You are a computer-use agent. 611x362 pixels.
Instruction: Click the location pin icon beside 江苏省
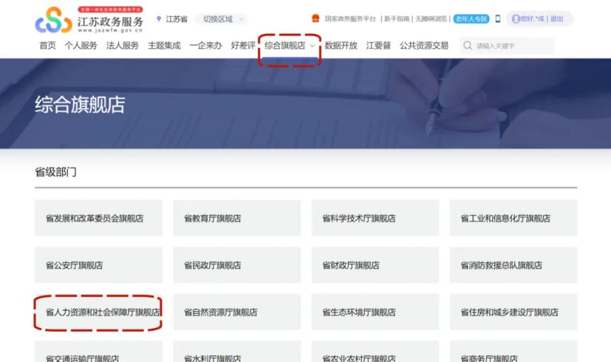pyautogui.click(x=159, y=19)
